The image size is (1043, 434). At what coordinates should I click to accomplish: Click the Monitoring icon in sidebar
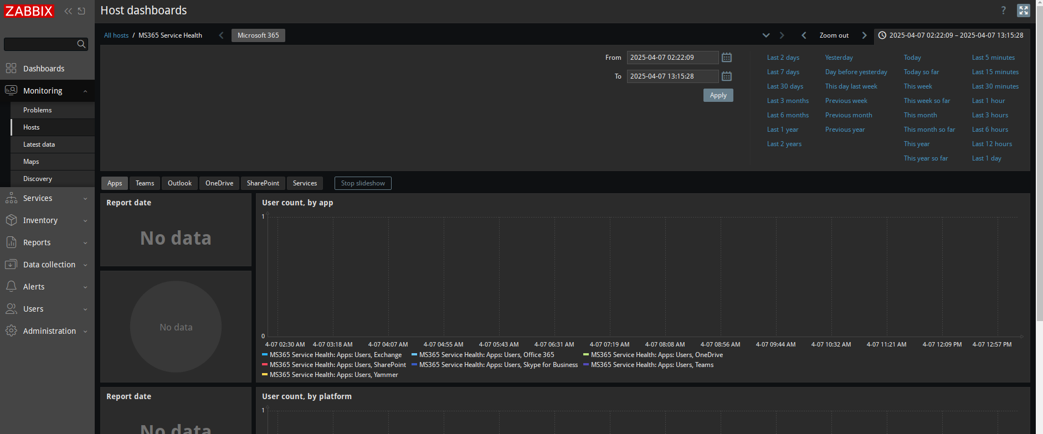point(11,91)
